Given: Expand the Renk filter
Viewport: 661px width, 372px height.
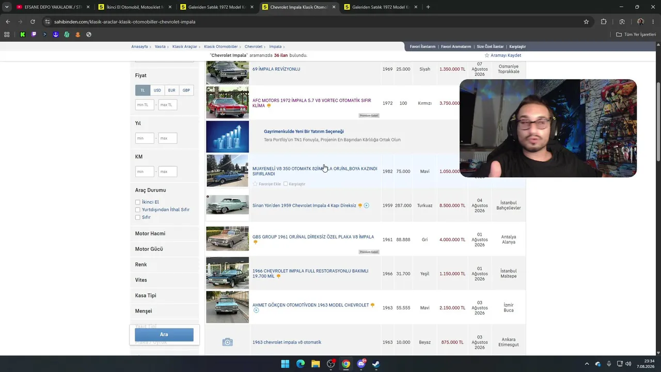Looking at the screenshot, I should (141, 265).
